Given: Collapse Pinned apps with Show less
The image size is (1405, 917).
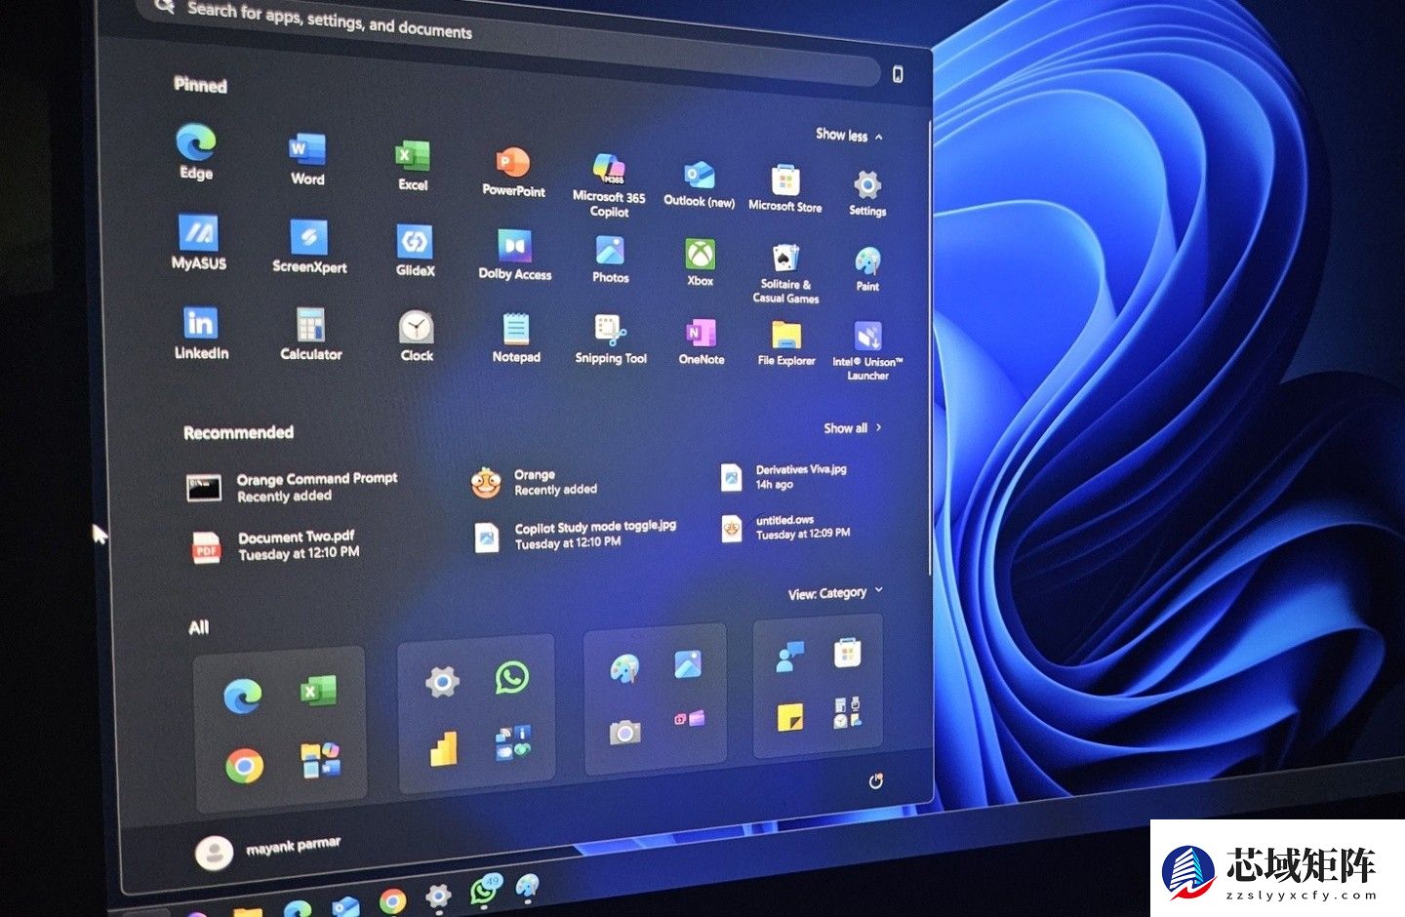Looking at the screenshot, I should tap(847, 137).
